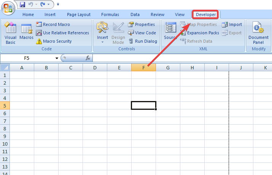Open the Name Box dropdown arrow
272x175 pixels.
pos(57,58)
